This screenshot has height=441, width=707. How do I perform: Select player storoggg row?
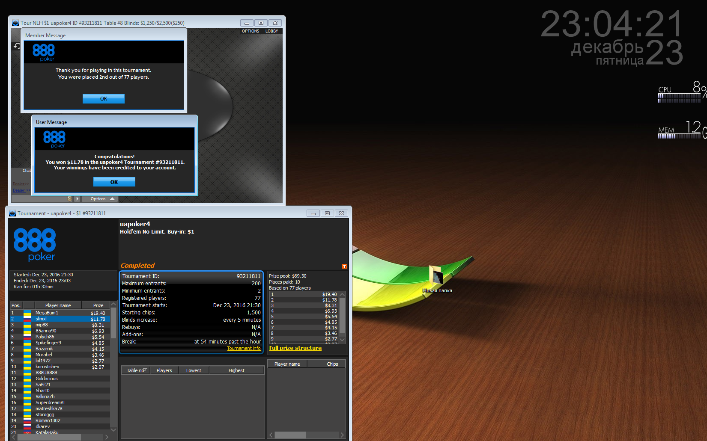pyautogui.click(x=60, y=414)
